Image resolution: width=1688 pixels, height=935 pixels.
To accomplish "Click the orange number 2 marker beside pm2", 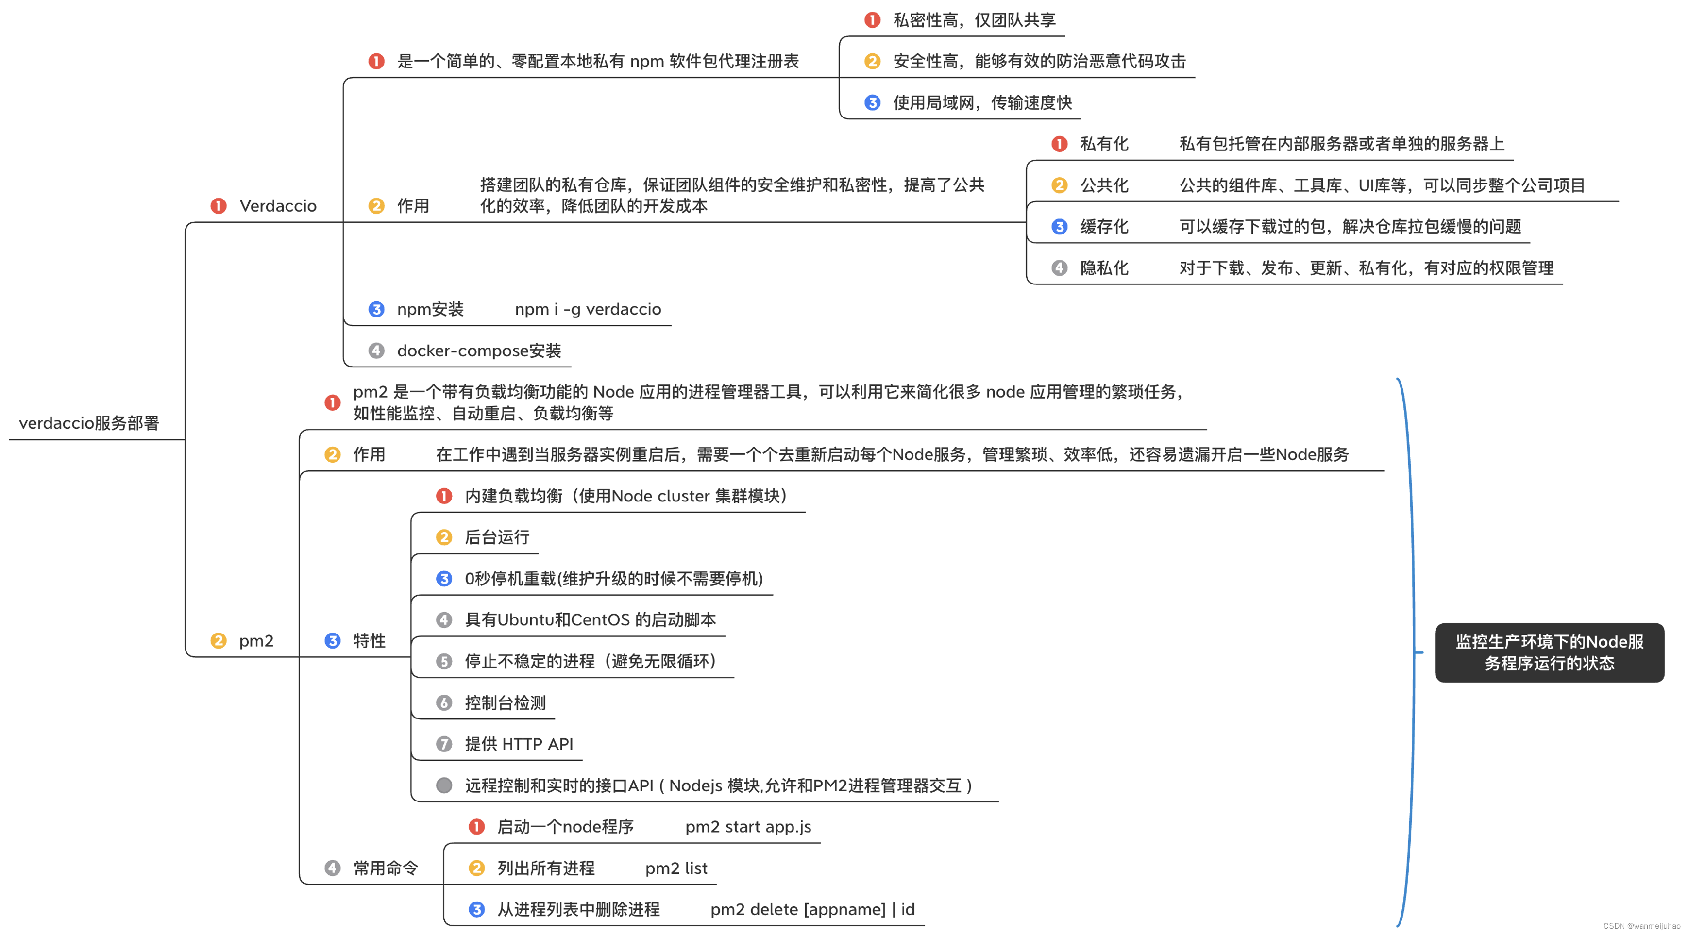I will 218,641.
